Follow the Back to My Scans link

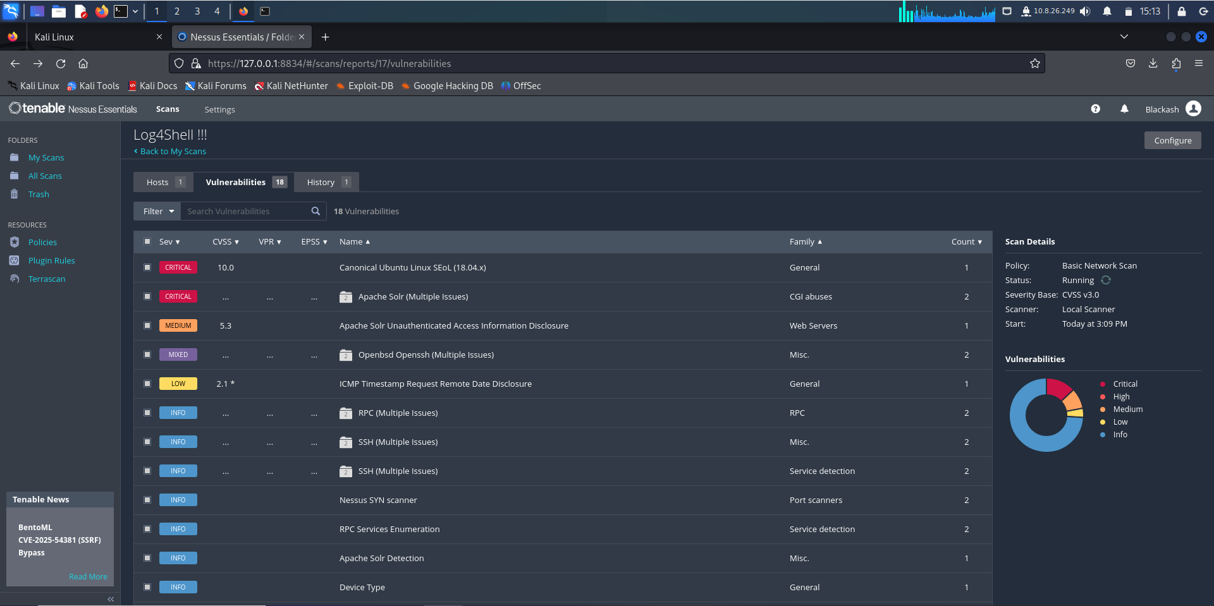[170, 152]
